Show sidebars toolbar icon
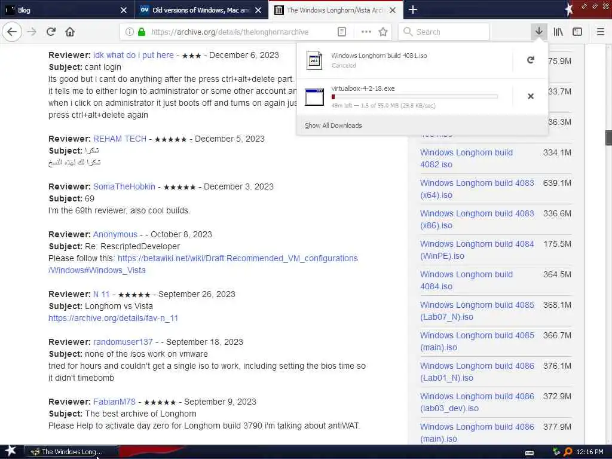612x459 pixels. [577, 32]
